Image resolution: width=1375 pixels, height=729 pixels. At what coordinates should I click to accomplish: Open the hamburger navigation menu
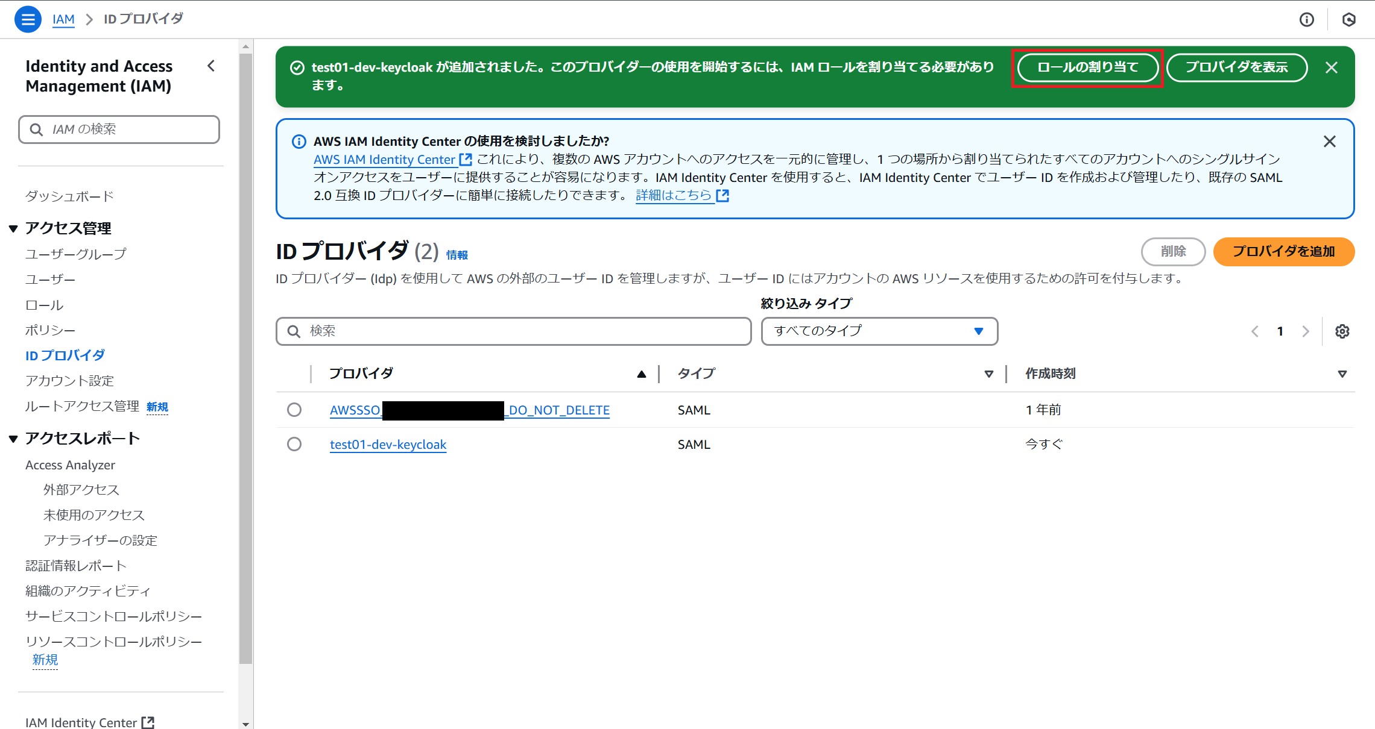tap(28, 19)
